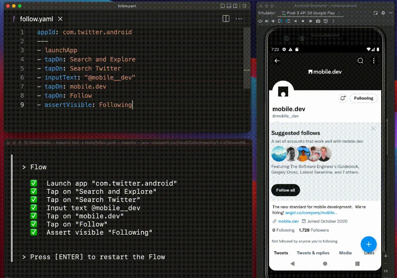Click the launchApp line in editor
This screenshot has width=397, height=278.
click(61, 50)
